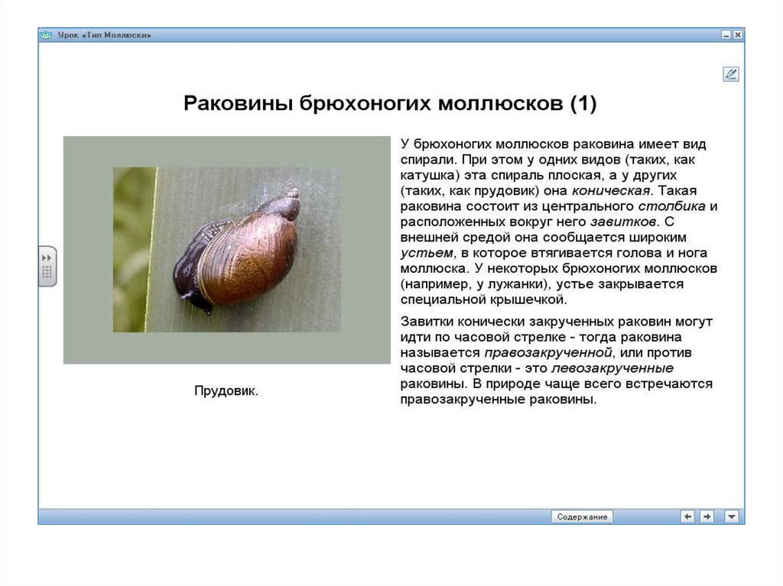Select the caption Прудовик under the photo
The height and width of the screenshot is (586, 783).
(x=226, y=390)
